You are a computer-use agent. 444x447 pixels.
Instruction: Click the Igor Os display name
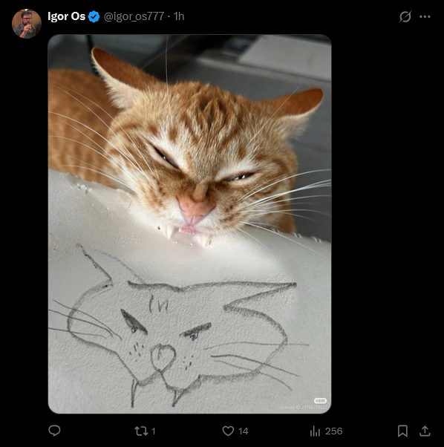coord(66,16)
